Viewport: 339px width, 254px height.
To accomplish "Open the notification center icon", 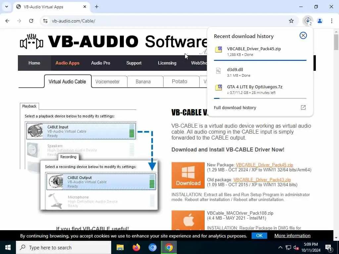I will tap(328, 247).
